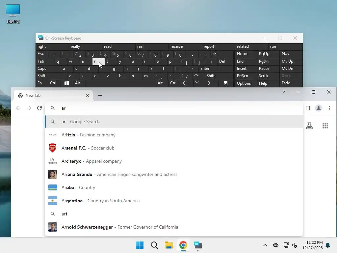Tap the down arrow key on keyboard
Screen dimensions: 337x253
[x=197, y=83]
